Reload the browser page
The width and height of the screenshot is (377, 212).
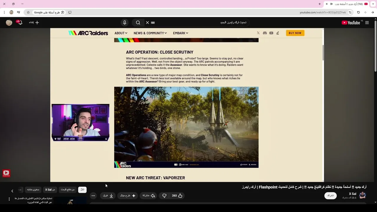point(358,12)
